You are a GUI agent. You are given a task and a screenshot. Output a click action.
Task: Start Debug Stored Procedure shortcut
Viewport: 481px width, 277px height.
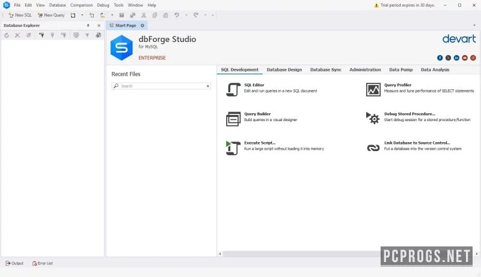[x=418, y=118]
